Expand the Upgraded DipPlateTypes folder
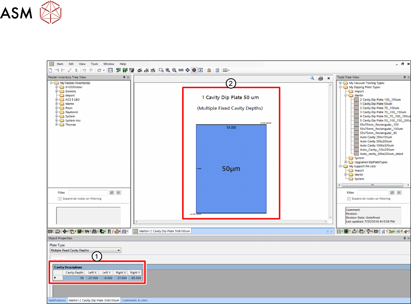The width and height of the screenshot is (411, 304). pyautogui.click(x=346, y=162)
